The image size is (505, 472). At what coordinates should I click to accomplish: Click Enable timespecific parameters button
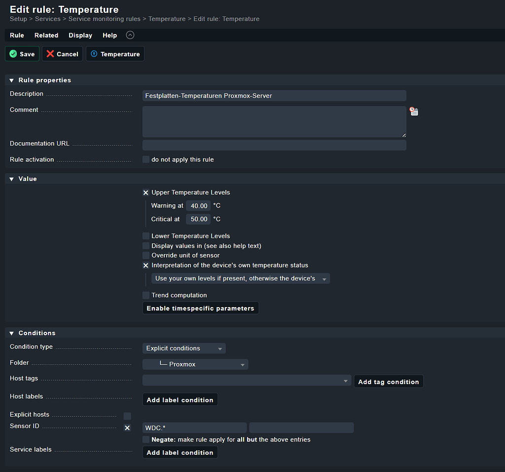click(x=200, y=308)
